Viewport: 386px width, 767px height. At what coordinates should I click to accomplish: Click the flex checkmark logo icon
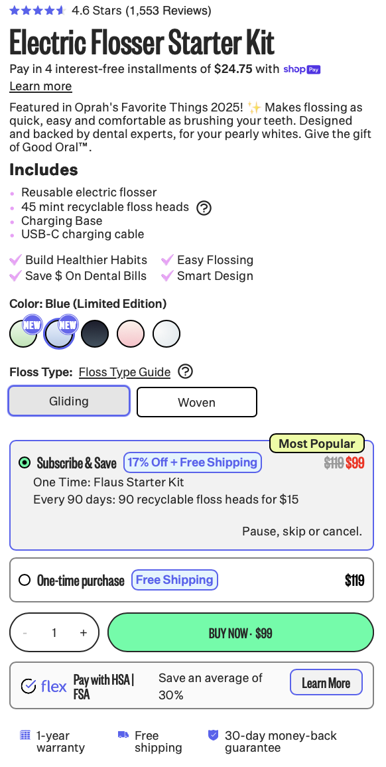[x=29, y=686]
